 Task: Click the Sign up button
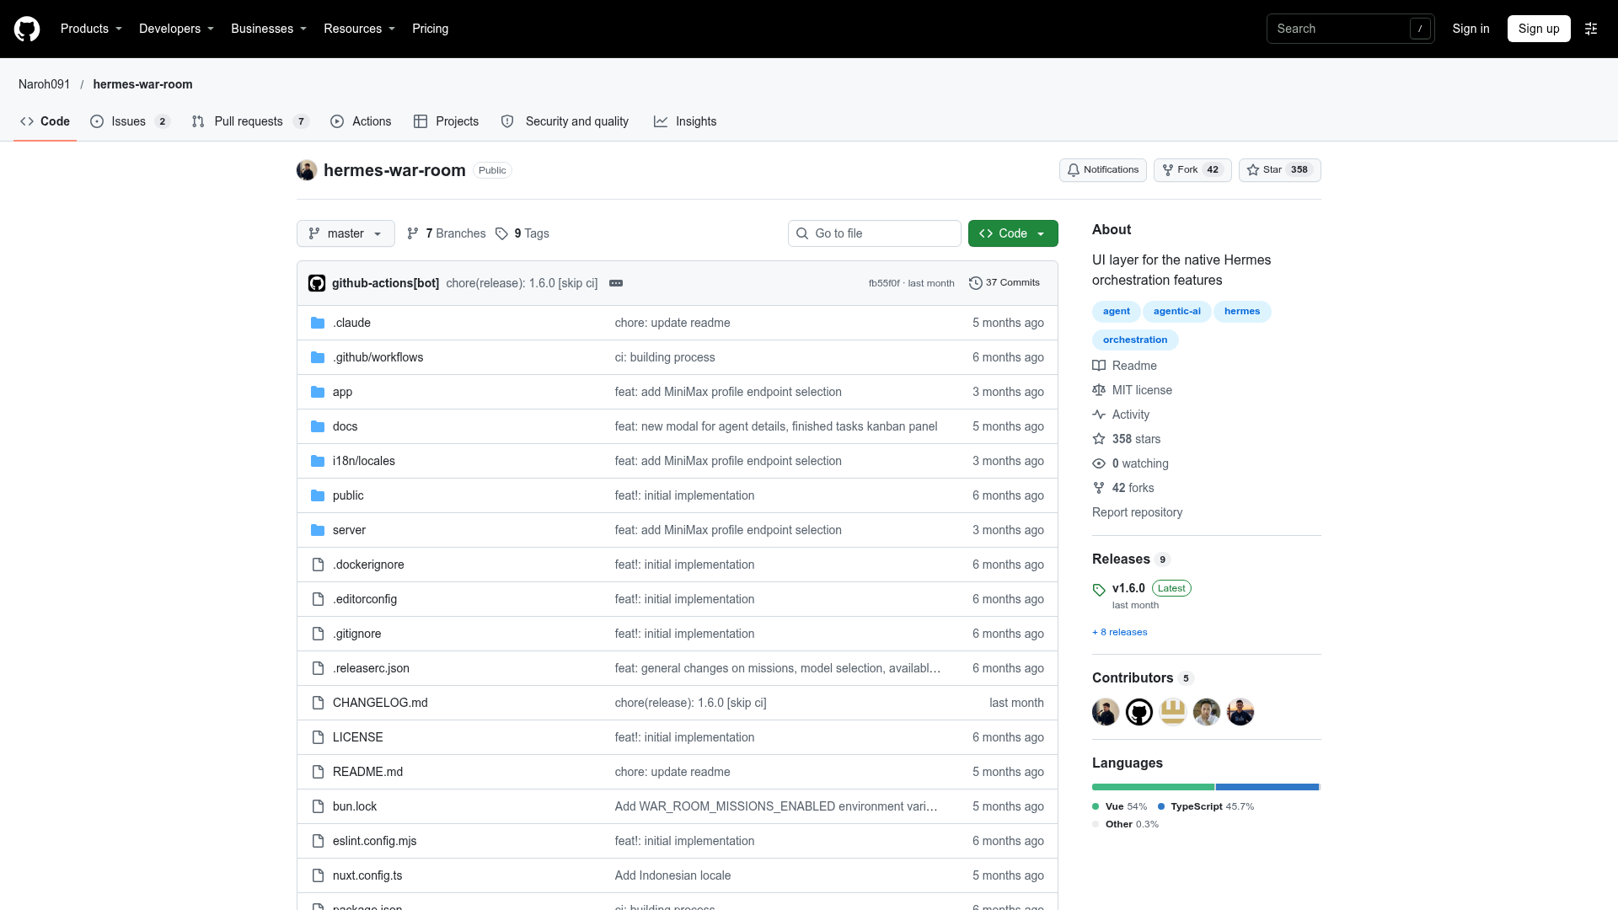coord(1539,29)
